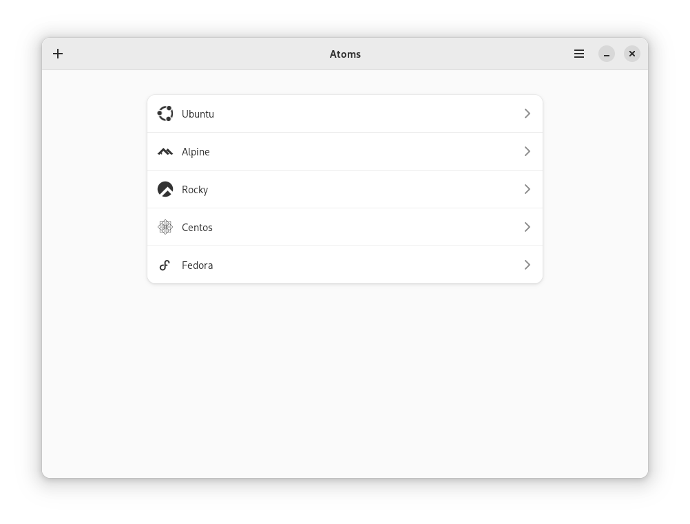This screenshot has height=524, width=690.
Task: Click the Alpine mountain logo icon
Action: (x=165, y=152)
